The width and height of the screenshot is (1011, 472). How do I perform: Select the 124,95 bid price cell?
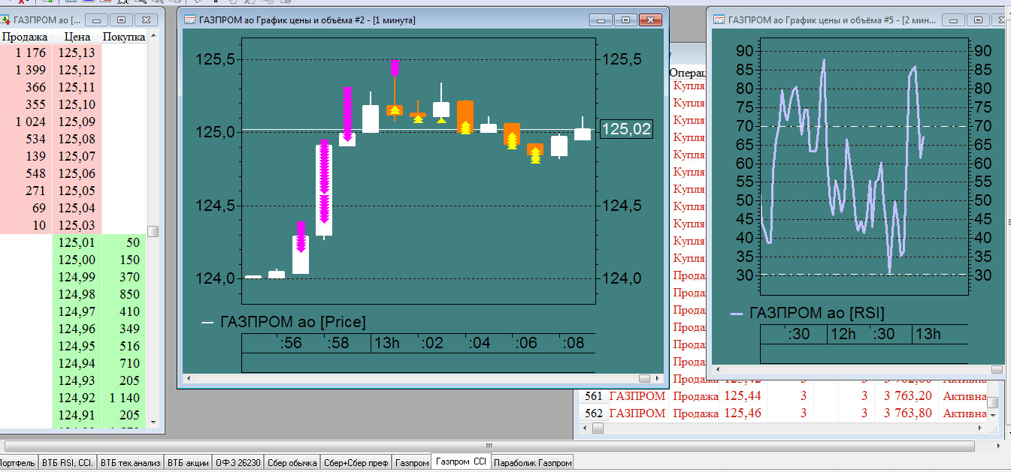(x=77, y=346)
